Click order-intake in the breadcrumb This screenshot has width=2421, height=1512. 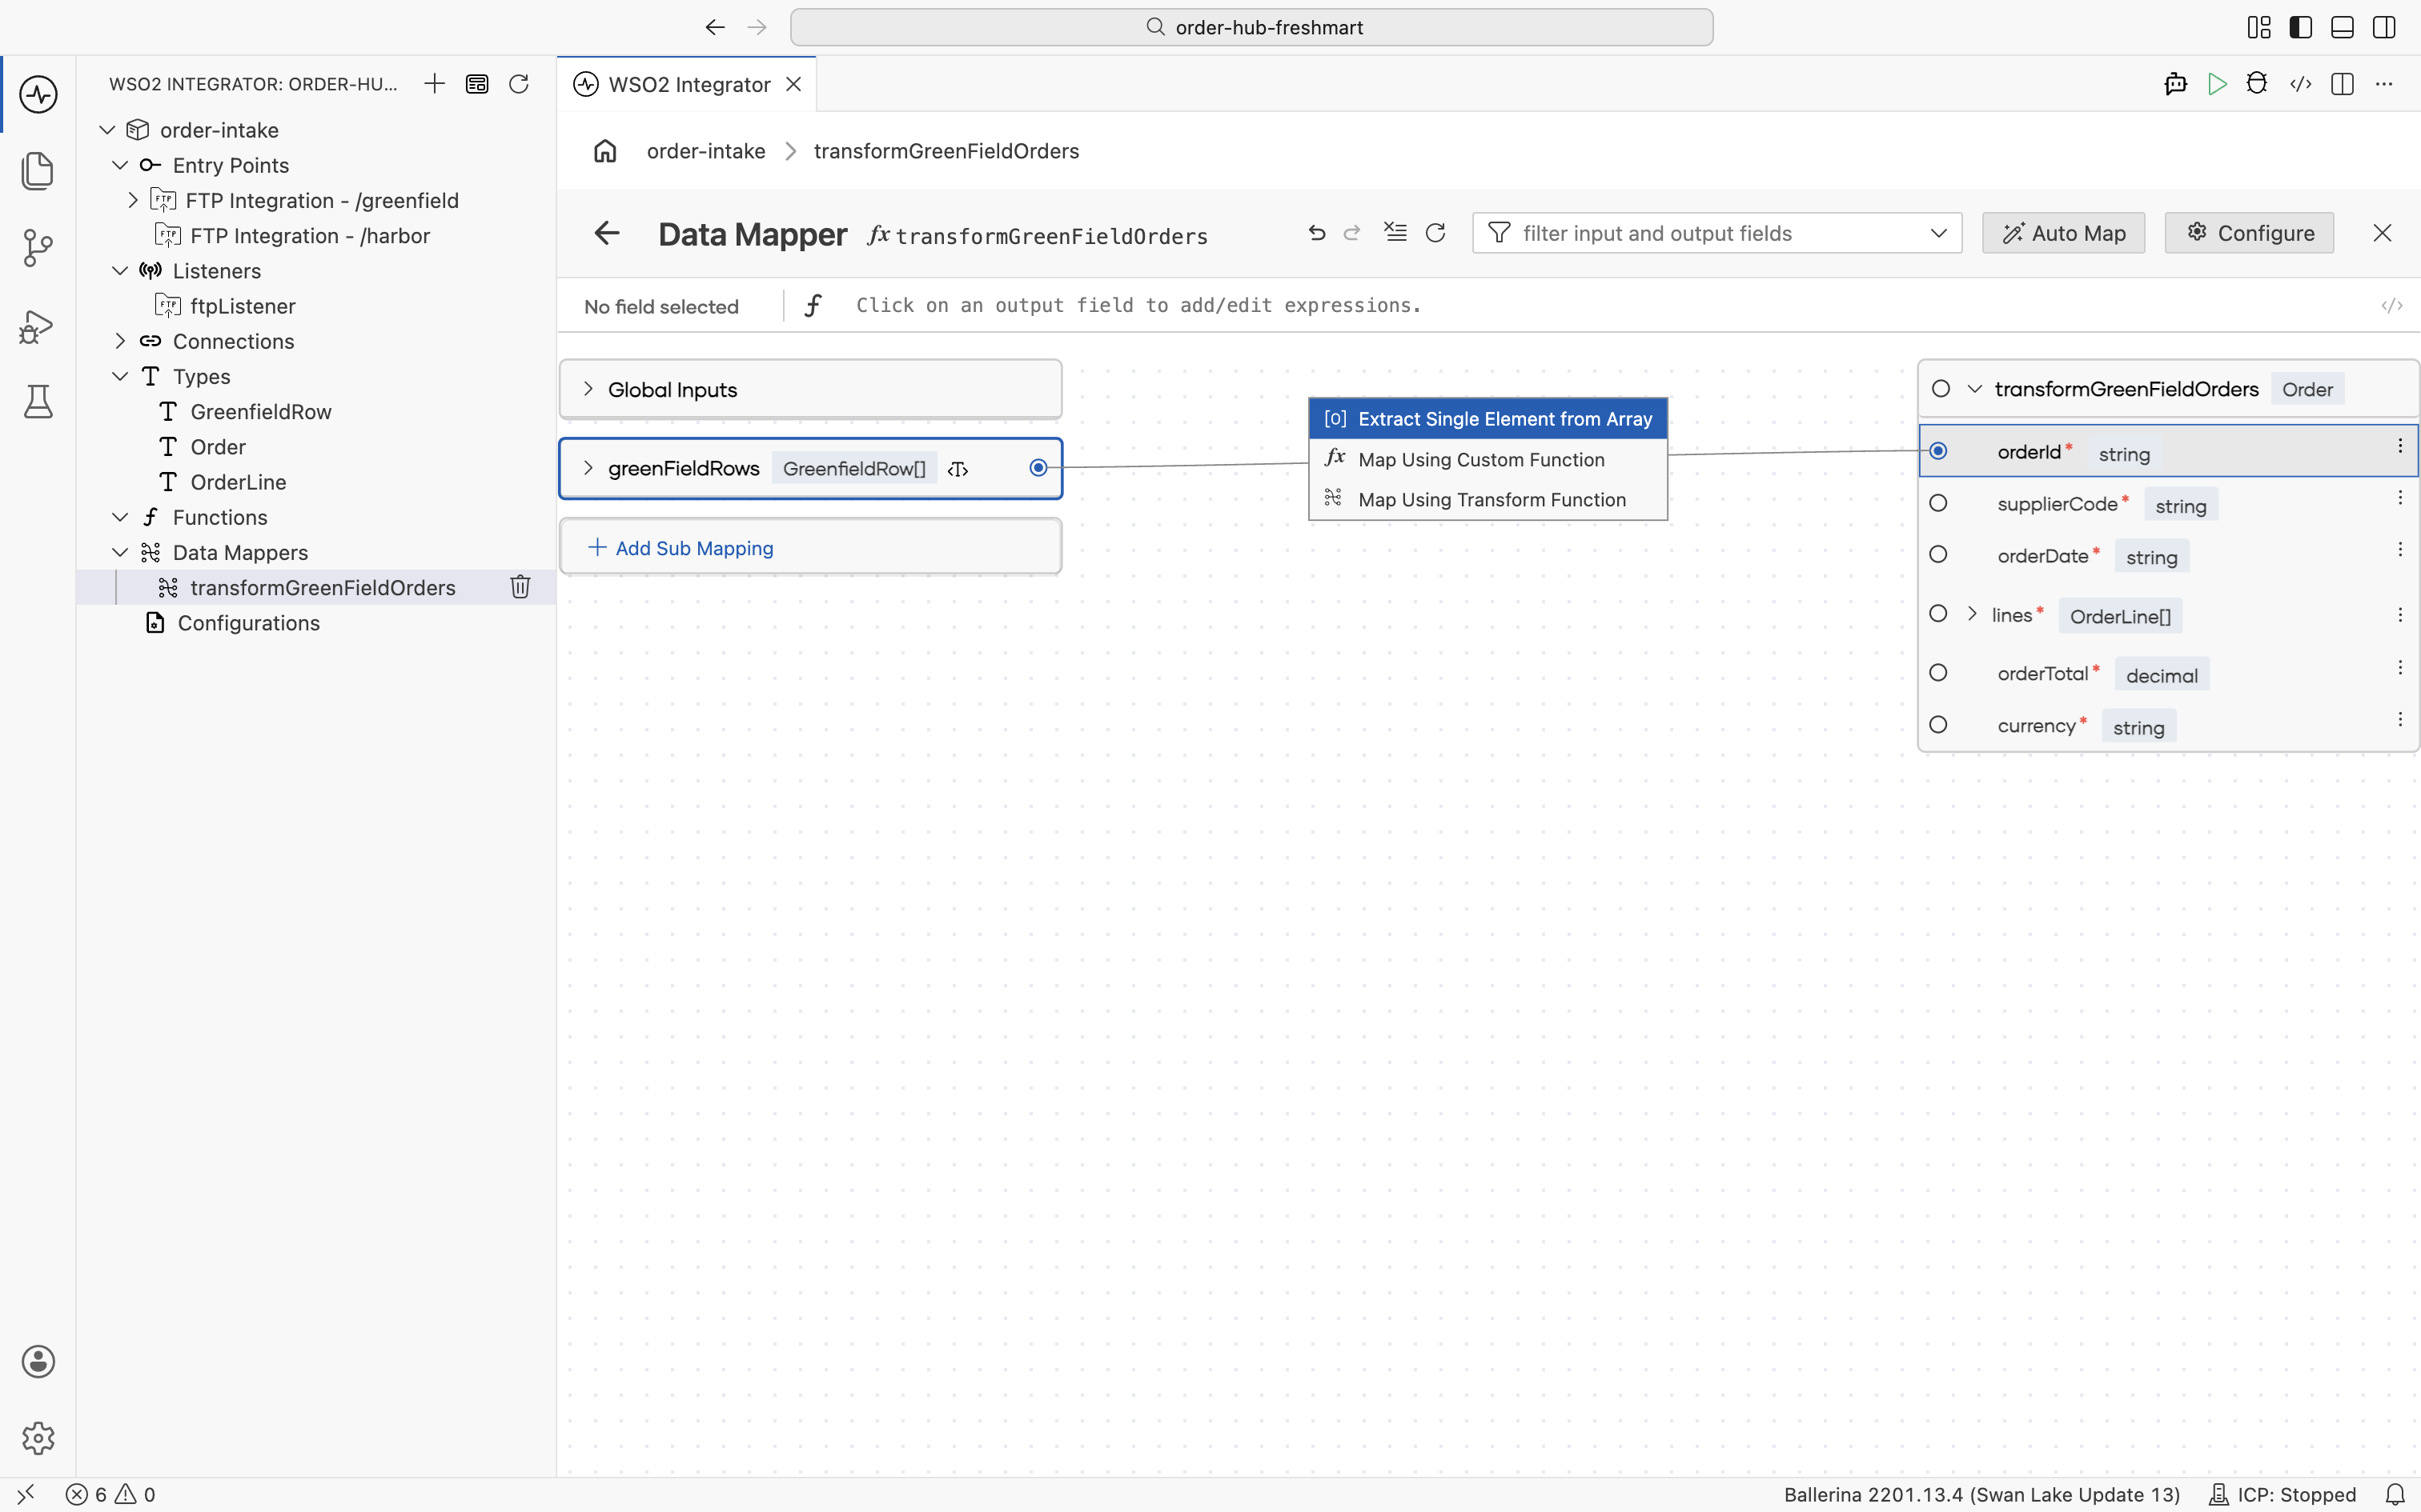(x=705, y=151)
